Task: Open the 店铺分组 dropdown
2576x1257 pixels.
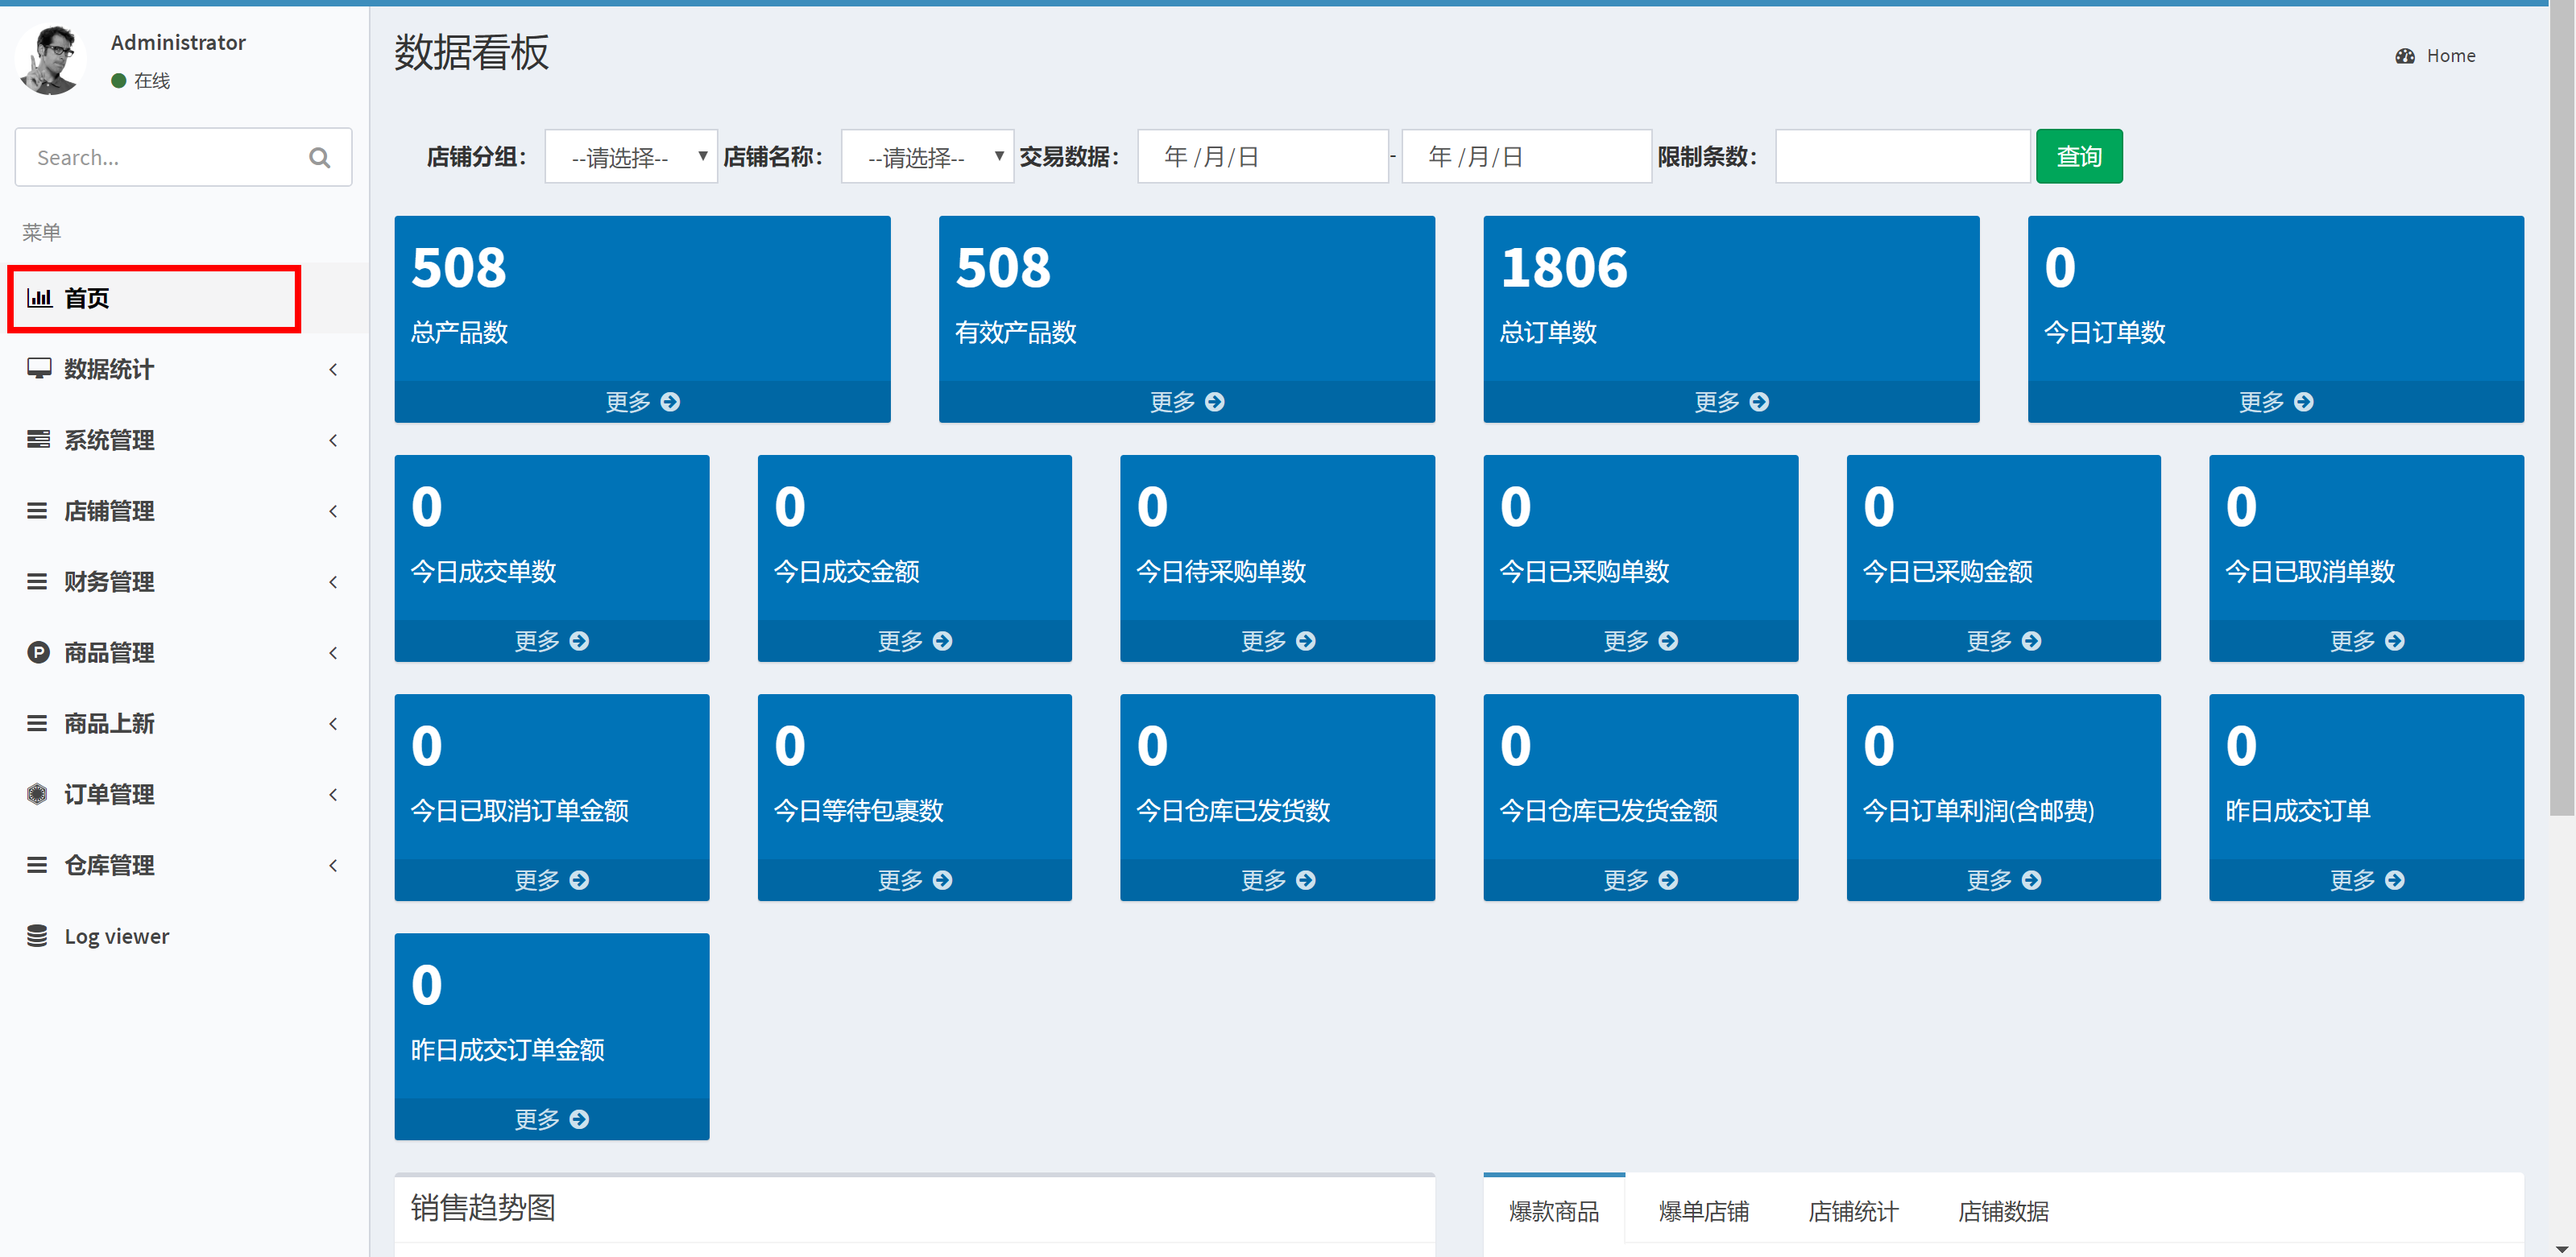Action: [631, 157]
